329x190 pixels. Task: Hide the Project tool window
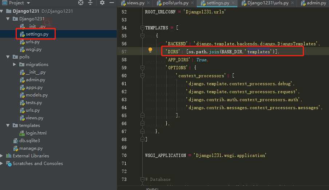[x=111, y=3]
